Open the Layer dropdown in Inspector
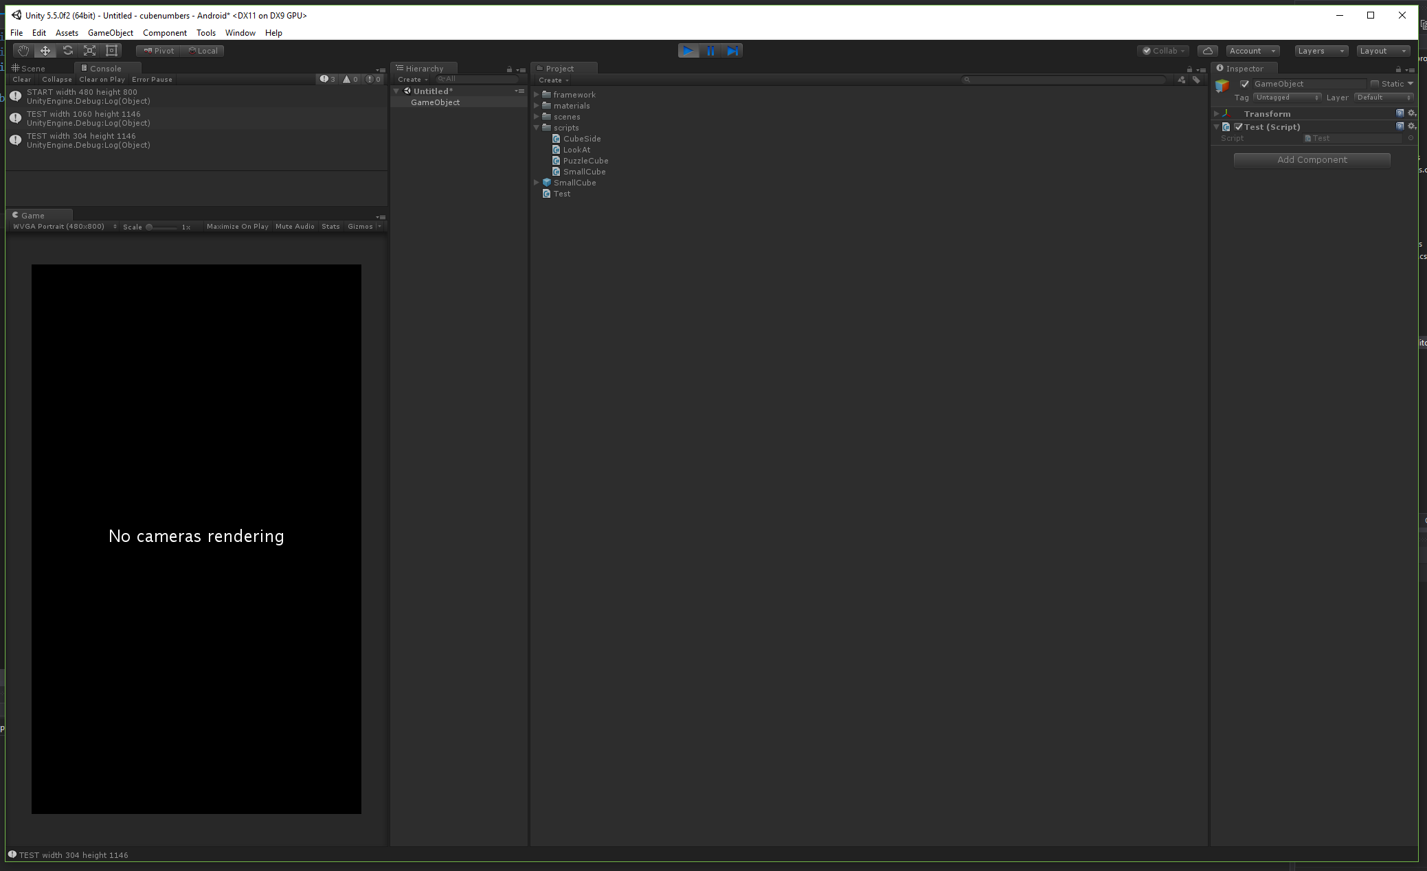This screenshot has width=1427, height=871. (x=1383, y=97)
